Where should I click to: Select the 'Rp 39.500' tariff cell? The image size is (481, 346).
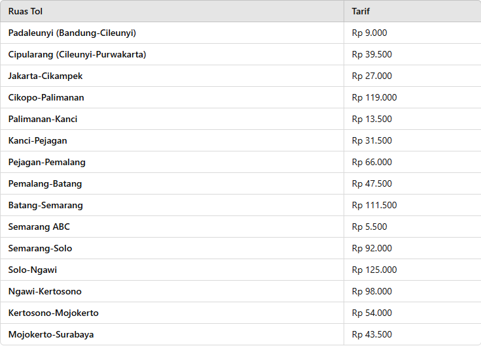(x=412, y=54)
